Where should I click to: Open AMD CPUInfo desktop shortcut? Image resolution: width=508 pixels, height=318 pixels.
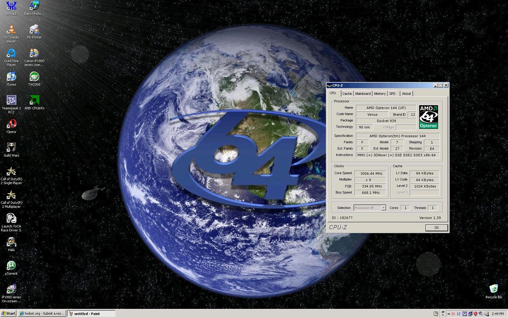pyautogui.click(x=34, y=103)
